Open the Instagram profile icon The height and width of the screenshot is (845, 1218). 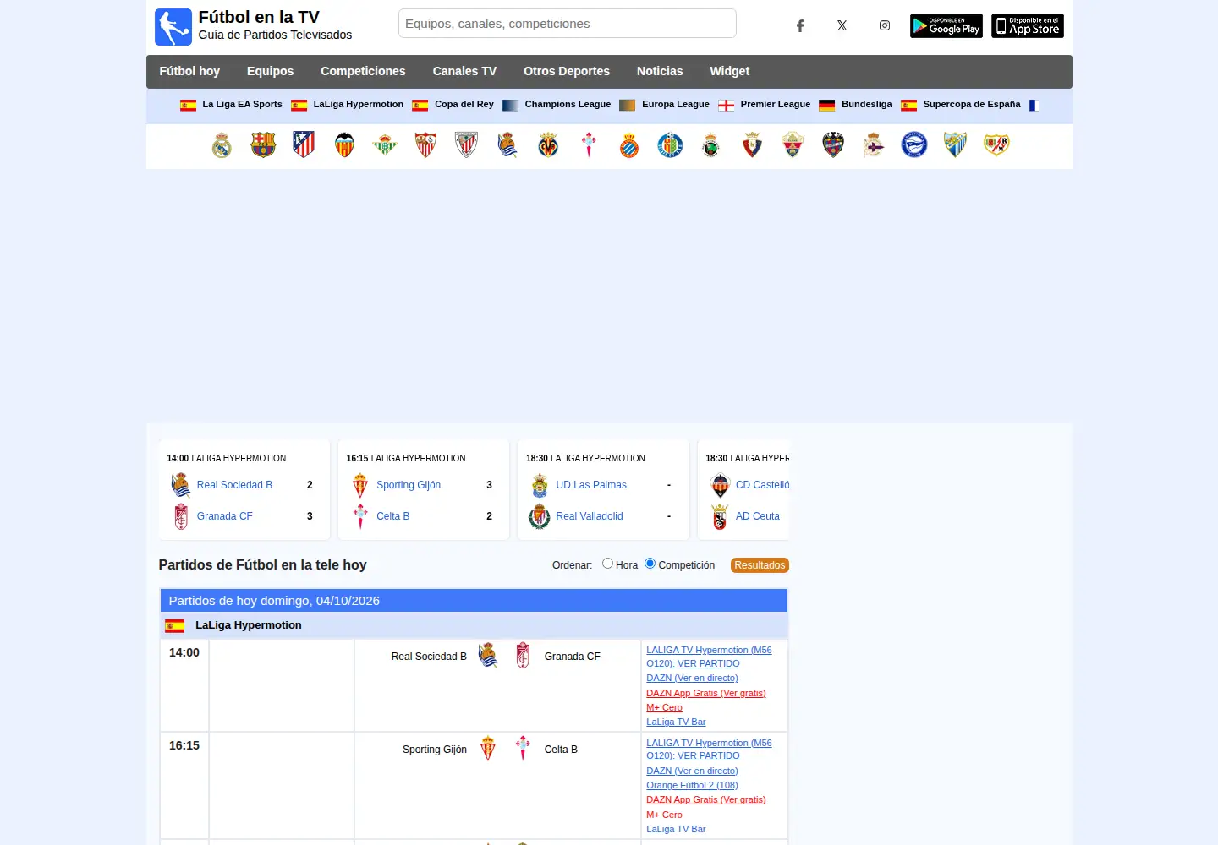(885, 25)
